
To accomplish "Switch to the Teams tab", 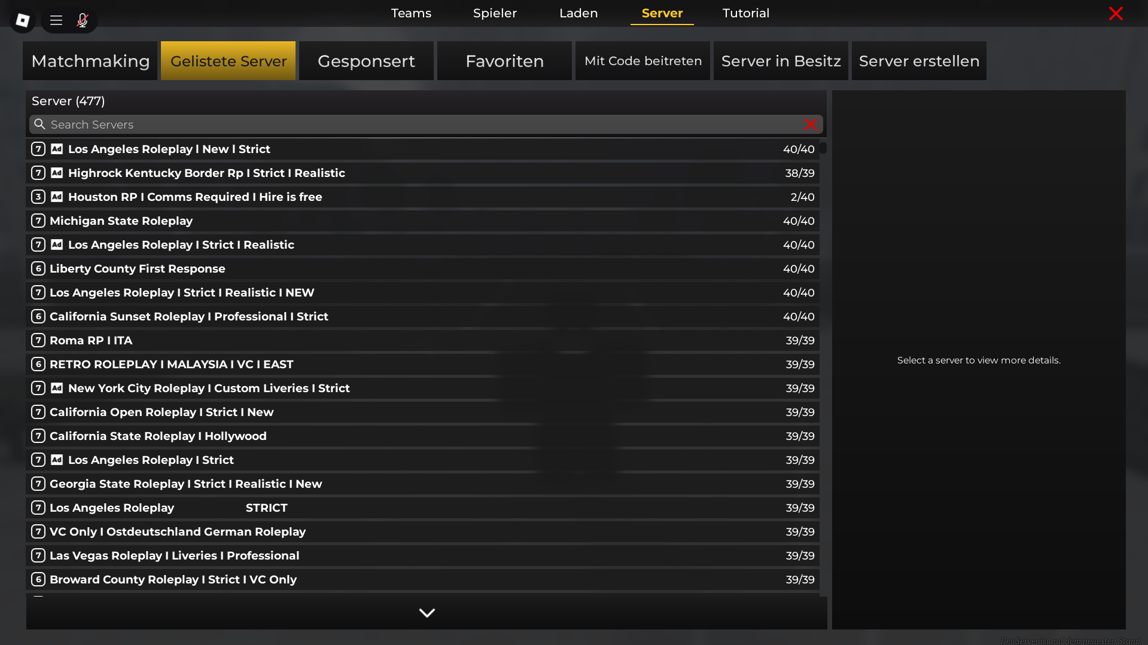I will 411,13.
